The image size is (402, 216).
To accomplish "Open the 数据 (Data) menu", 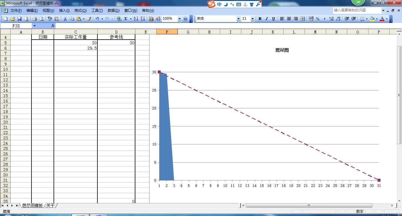I will (113, 11).
